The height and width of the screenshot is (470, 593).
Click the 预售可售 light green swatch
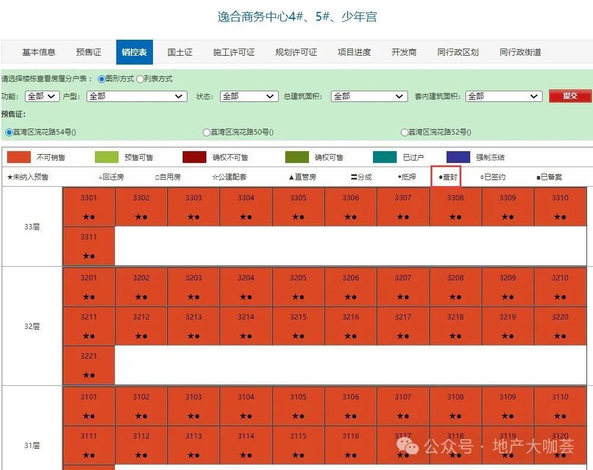pos(107,157)
